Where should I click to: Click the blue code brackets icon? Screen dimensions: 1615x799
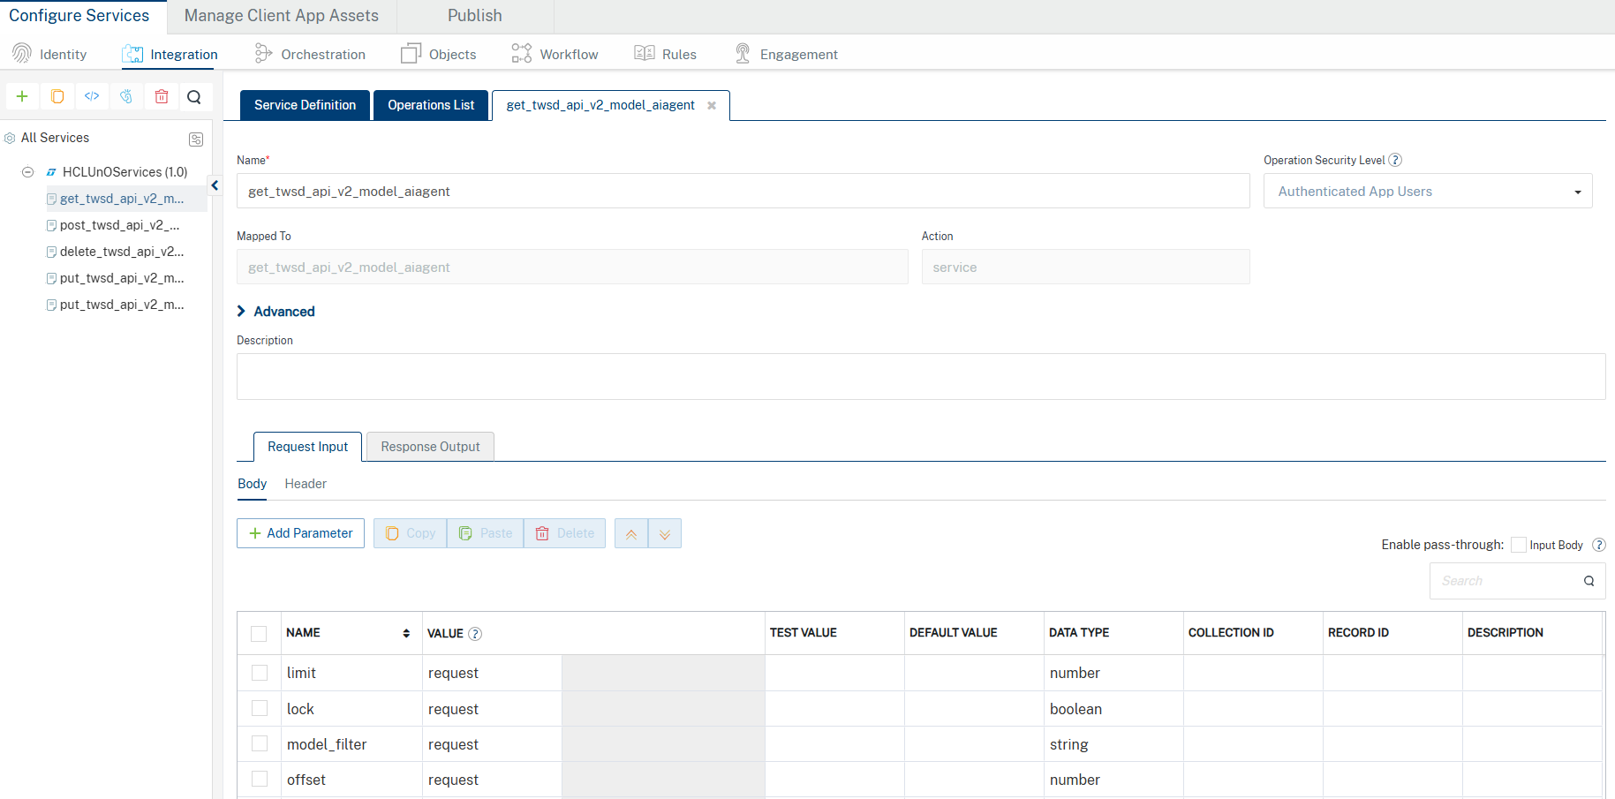(92, 96)
